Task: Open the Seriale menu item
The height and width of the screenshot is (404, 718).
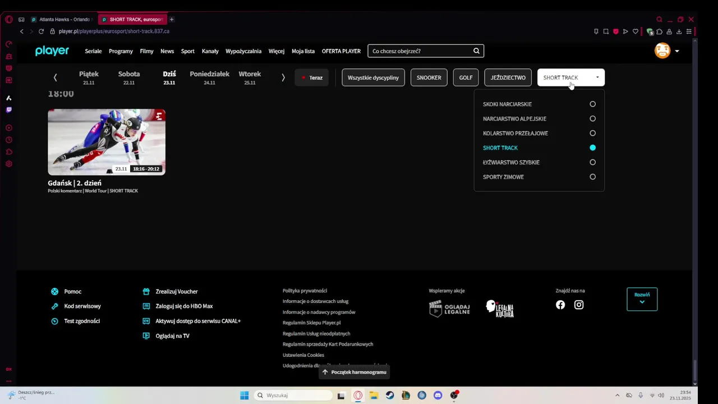Action: 93,51
